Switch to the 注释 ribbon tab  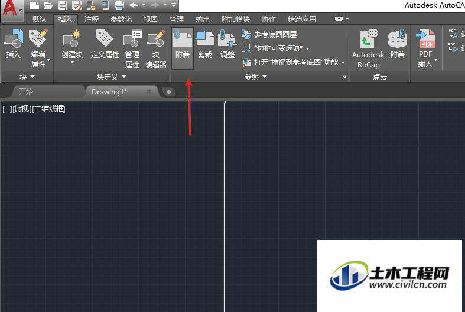point(92,19)
